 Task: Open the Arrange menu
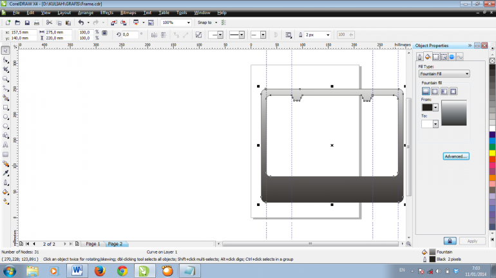point(86,13)
